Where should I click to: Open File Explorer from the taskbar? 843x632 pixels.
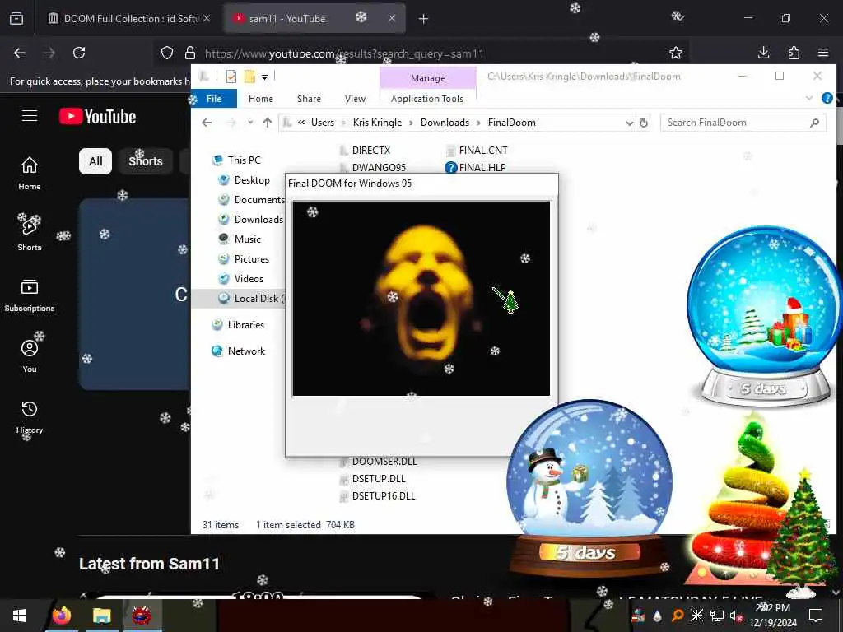(x=101, y=616)
